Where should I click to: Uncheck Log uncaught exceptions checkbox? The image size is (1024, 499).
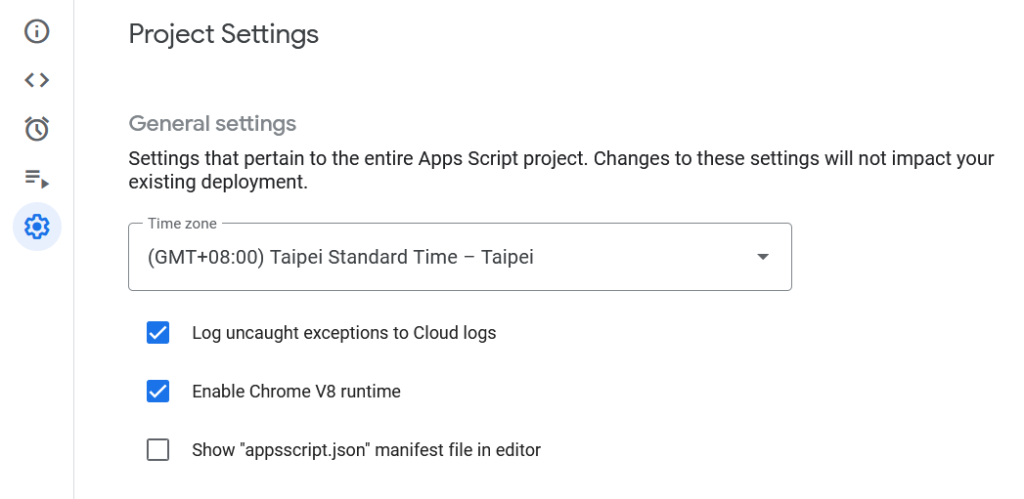157,333
